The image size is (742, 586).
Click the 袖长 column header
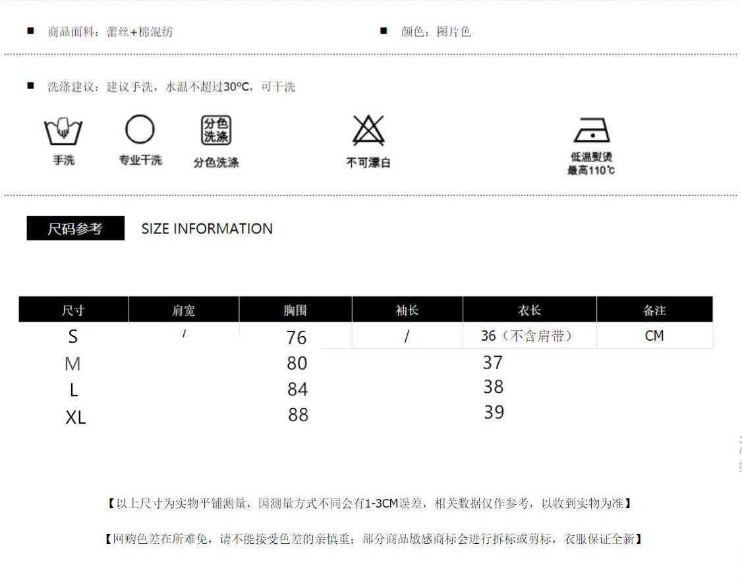click(407, 310)
